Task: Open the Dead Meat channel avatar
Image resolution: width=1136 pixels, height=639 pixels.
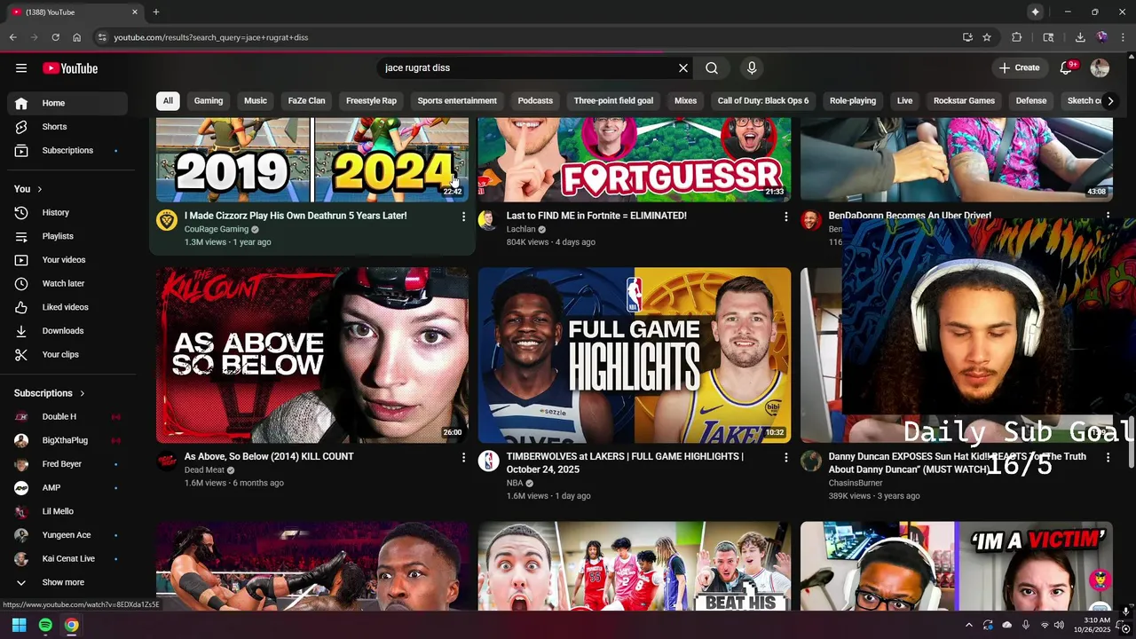Action: (167, 461)
